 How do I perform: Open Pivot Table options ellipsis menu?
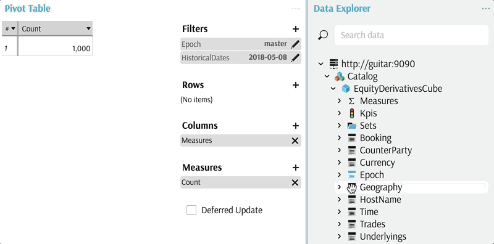(x=296, y=9)
